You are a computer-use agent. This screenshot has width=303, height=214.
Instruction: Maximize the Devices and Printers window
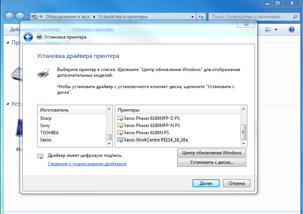click(x=278, y=3)
